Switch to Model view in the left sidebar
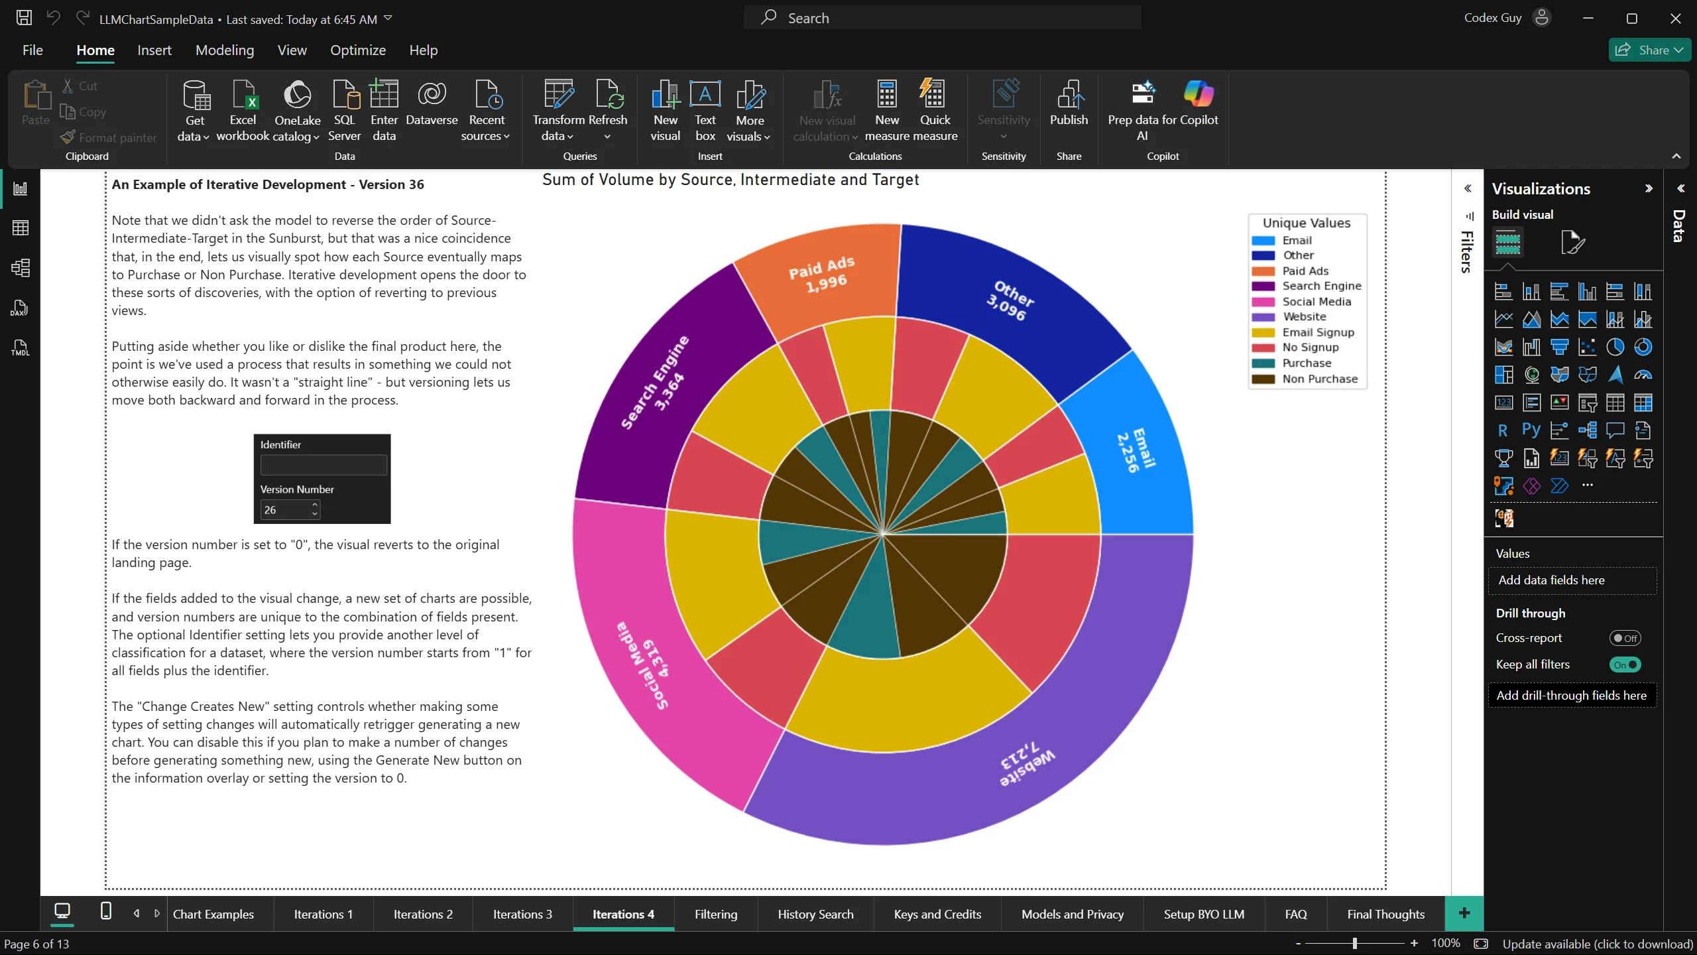Image resolution: width=1697 pixels, height=955 pixels. click(x=21, y=268)
